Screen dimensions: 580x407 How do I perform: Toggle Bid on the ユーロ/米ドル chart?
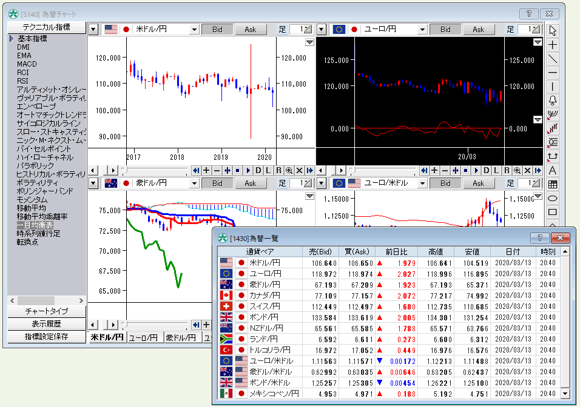coord(446,183)
